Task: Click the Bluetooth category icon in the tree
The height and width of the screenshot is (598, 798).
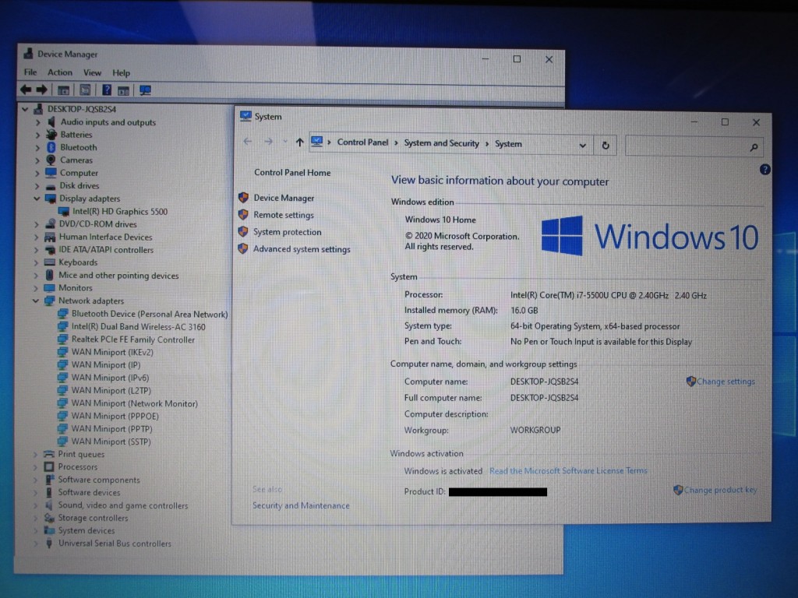Action: point(51,147)
